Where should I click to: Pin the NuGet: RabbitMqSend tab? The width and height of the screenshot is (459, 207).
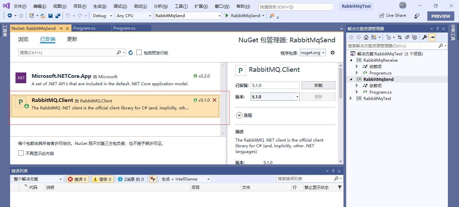(61, 29)
